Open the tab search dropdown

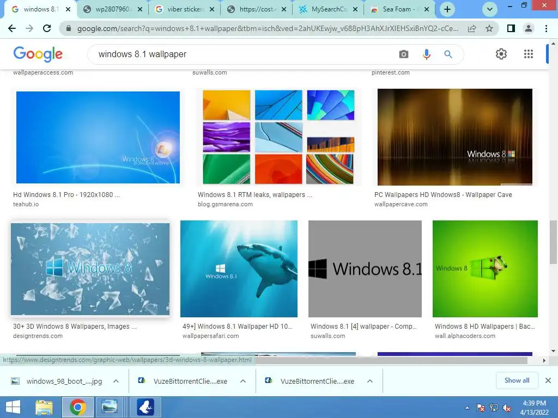pyautogui.click(x=490, y=9)
